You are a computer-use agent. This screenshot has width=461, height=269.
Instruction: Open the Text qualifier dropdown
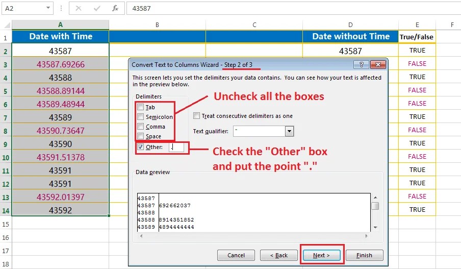coord(289,131)
